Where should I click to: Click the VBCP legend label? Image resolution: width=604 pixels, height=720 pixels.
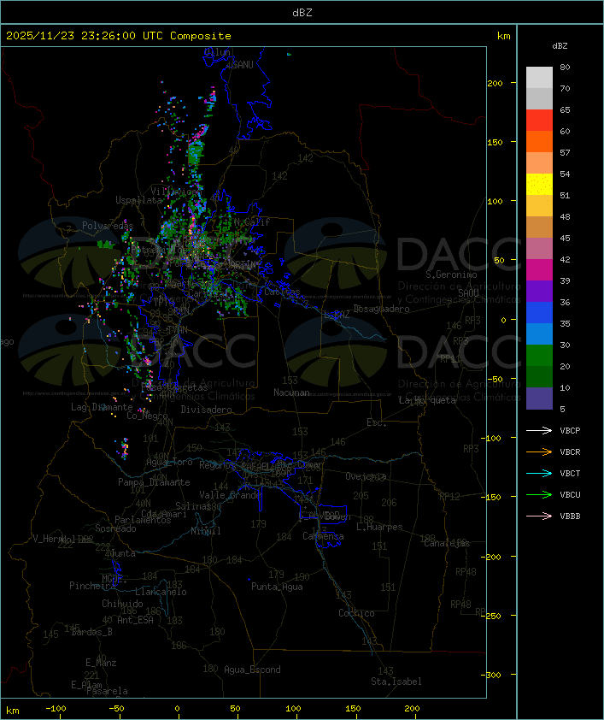[x=570, y=431]
